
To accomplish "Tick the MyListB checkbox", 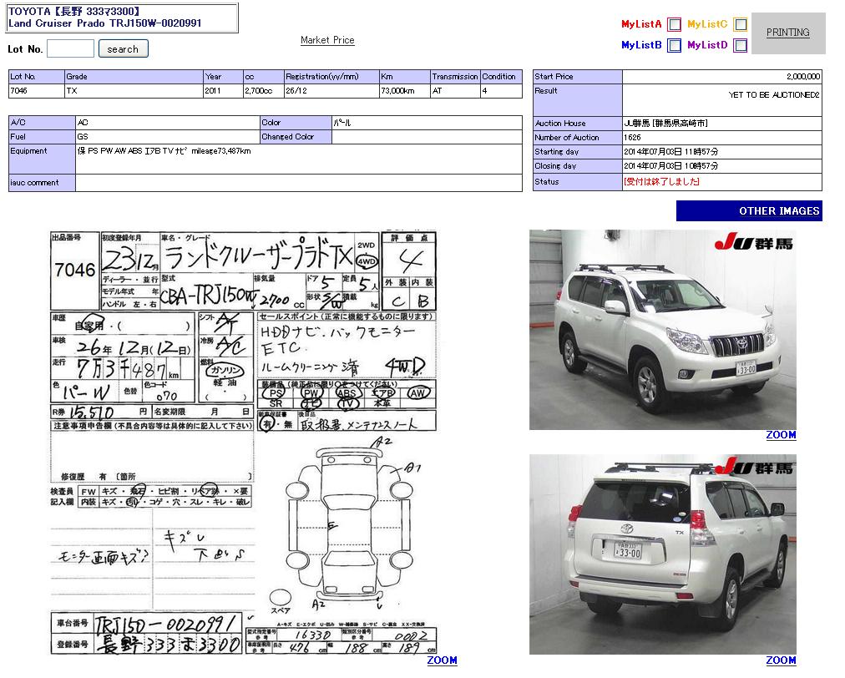I will point(674,46).
